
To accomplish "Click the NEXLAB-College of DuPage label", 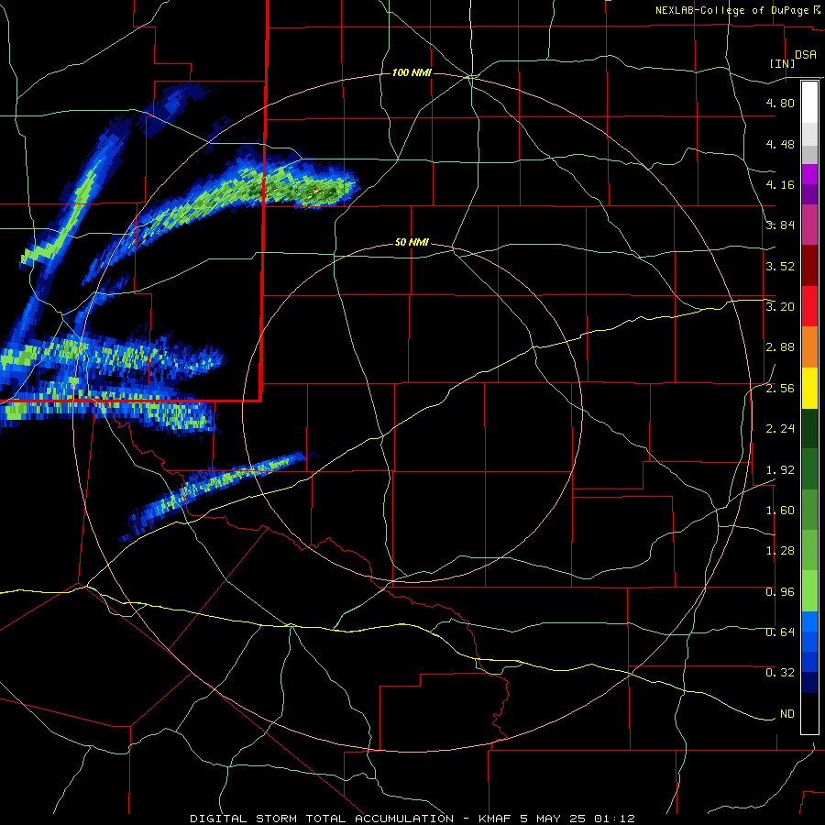I will 731,10.
